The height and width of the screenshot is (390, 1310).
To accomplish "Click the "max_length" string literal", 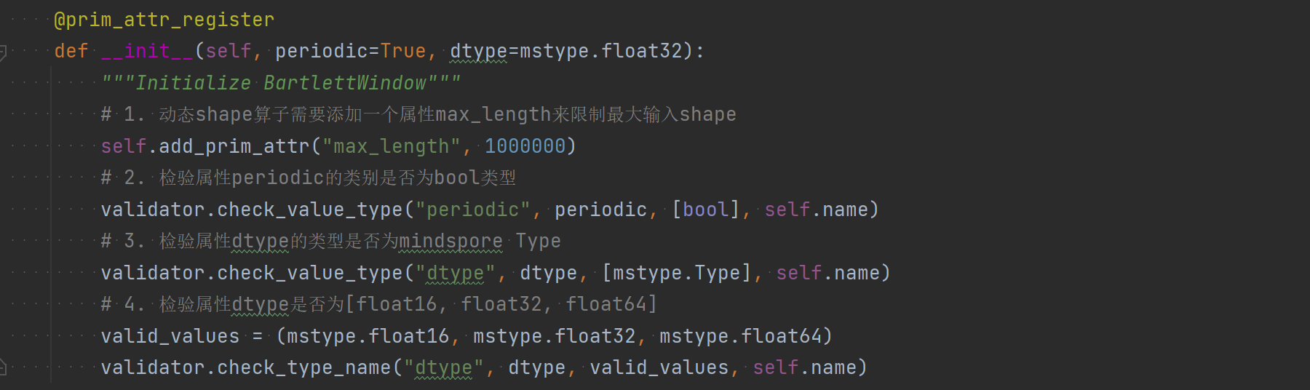I will click(392, 146).
